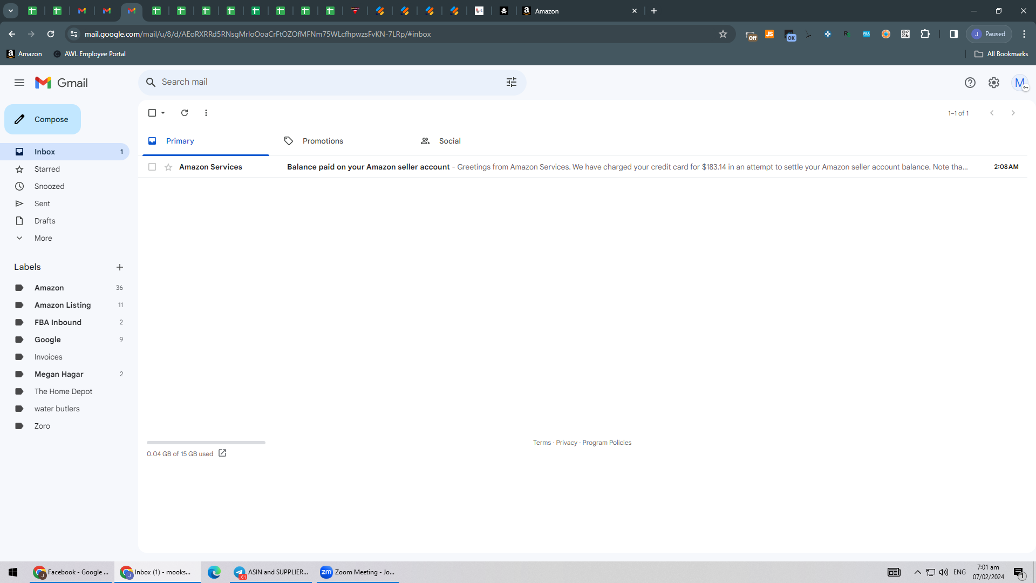The height and width of the screenshot is (583, 1036).
Task: Open the water butlers label
Action: [x=65, y=409]
